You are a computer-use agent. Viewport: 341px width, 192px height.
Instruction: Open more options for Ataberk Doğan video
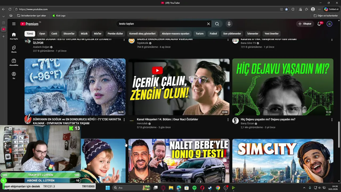pyautogui.click(x=124, y=40)
